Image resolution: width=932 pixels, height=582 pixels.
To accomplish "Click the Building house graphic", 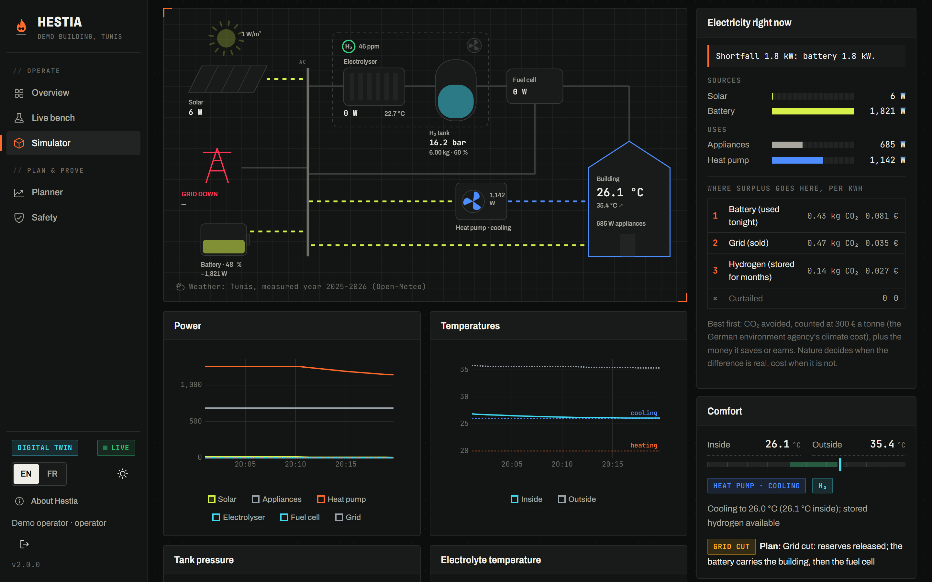I will 629,199.
